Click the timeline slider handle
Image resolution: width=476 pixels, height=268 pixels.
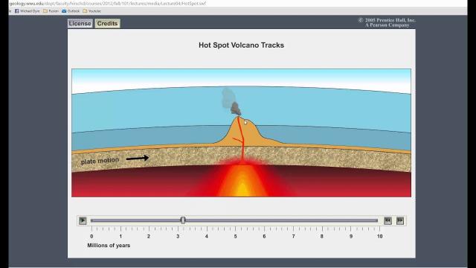tap(183, 220)
